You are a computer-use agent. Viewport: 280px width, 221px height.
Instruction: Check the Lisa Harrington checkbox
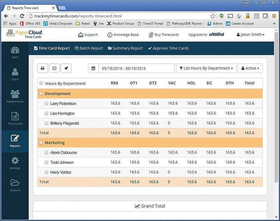46,113
